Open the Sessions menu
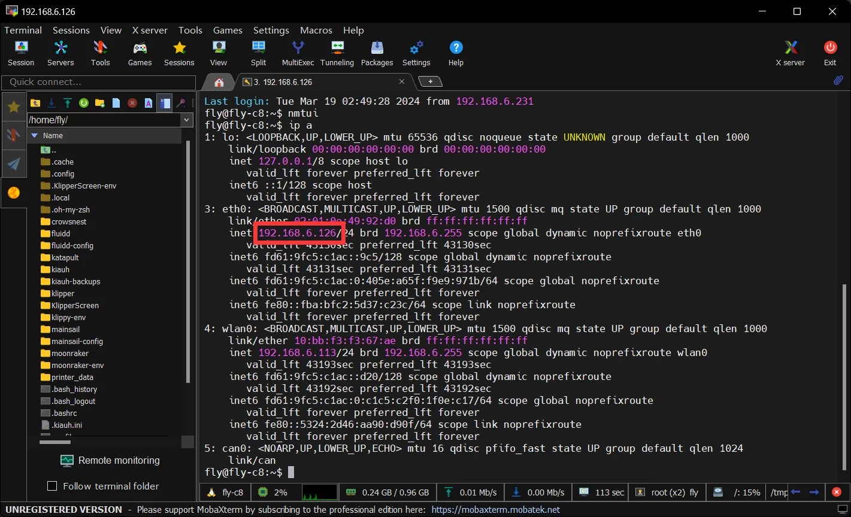Viewport: 851px width, 517px height. pos(71,30)
